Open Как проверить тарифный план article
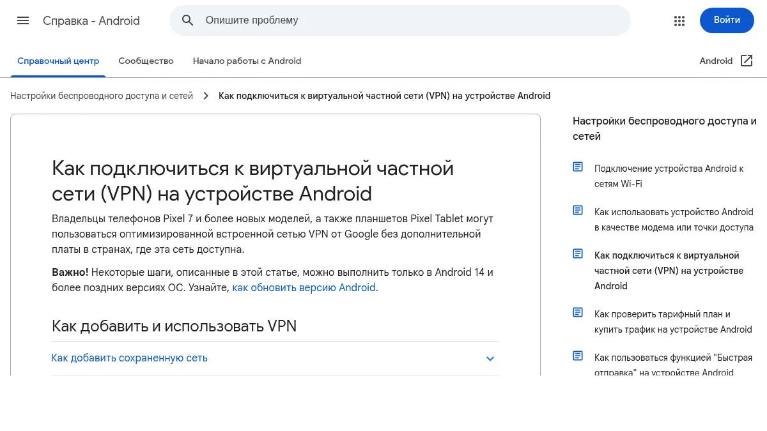This screenshot has height=431, width=767. [x=673, y=322]
